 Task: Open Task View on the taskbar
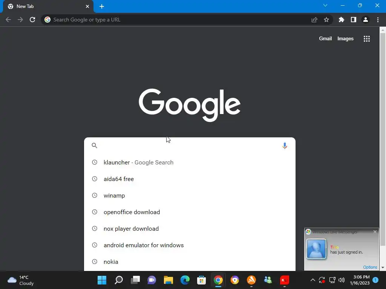point(135,280)
